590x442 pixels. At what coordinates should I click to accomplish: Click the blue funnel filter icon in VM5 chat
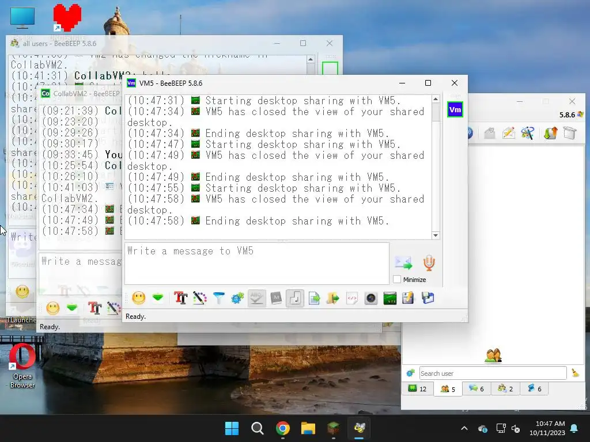pos(218,298)
